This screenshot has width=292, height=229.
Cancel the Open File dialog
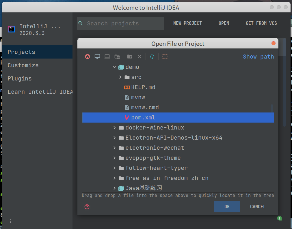258,207
